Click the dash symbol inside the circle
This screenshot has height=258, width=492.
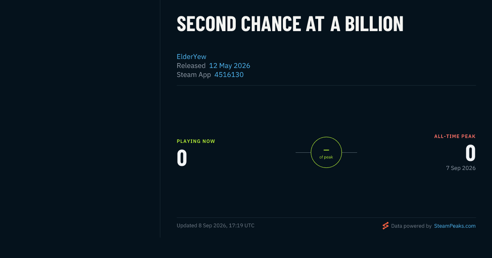coord(326,150)
